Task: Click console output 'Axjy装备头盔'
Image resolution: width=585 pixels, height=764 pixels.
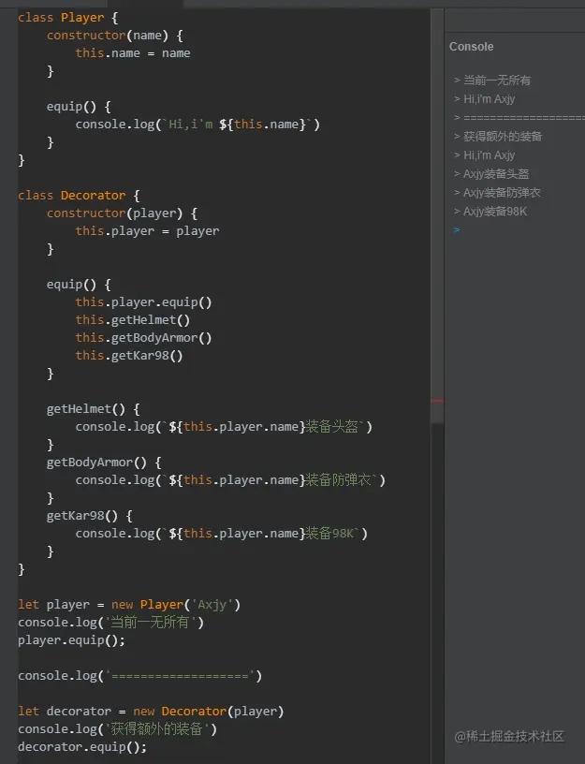Action: 496,174
